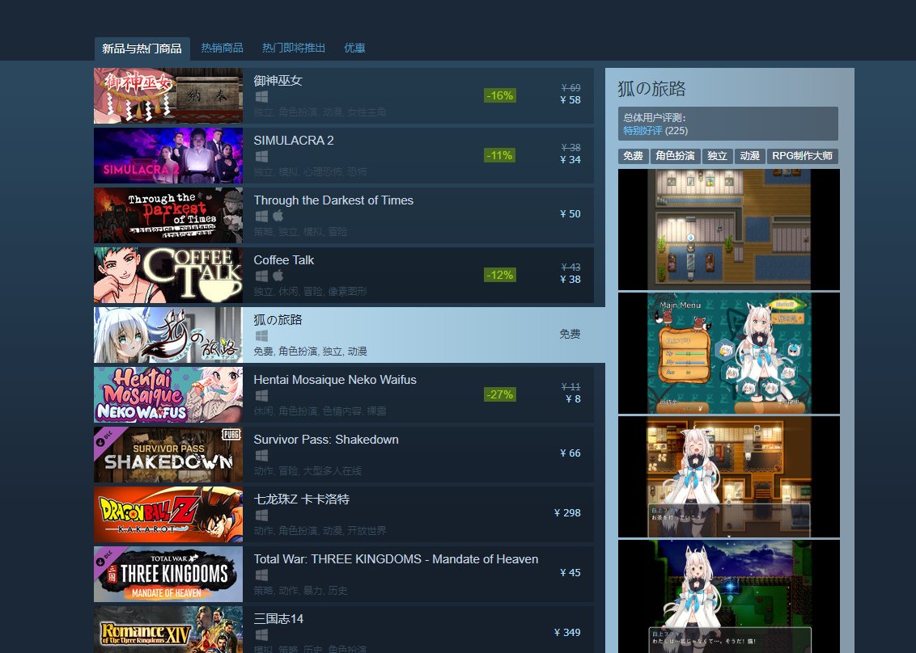Click the 免费 price label in 狐の旅路 row

[x=570, y=334]
